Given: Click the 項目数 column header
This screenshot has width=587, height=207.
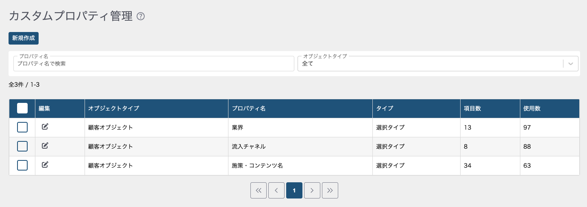Looking at the screenshot, I should tap(472, 109).
